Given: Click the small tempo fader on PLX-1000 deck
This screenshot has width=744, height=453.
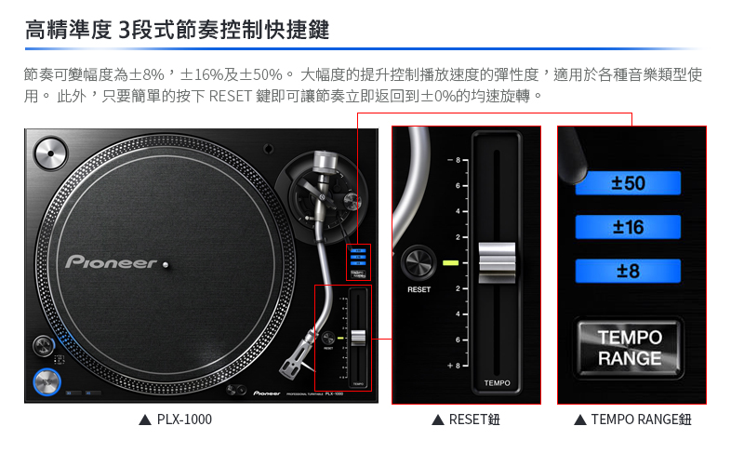Looking at the screenshot, I should pyautogui.click(x=358, y=338).
